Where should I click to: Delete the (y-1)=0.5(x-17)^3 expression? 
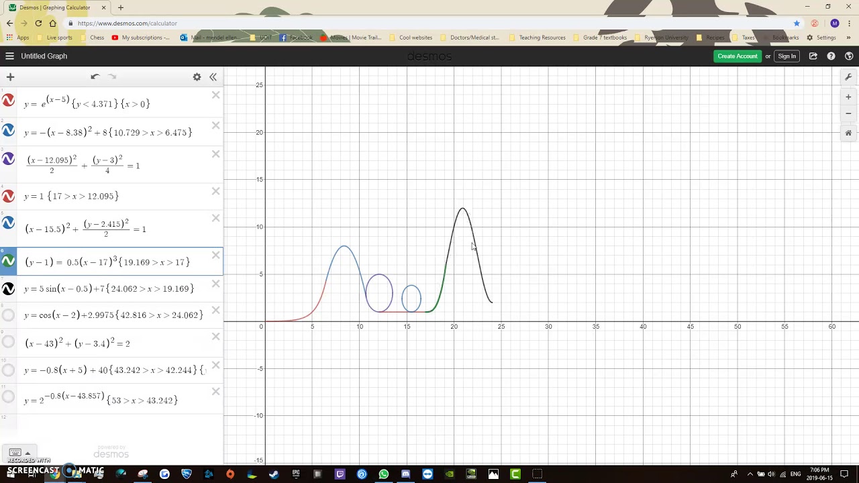click(215, 255)
